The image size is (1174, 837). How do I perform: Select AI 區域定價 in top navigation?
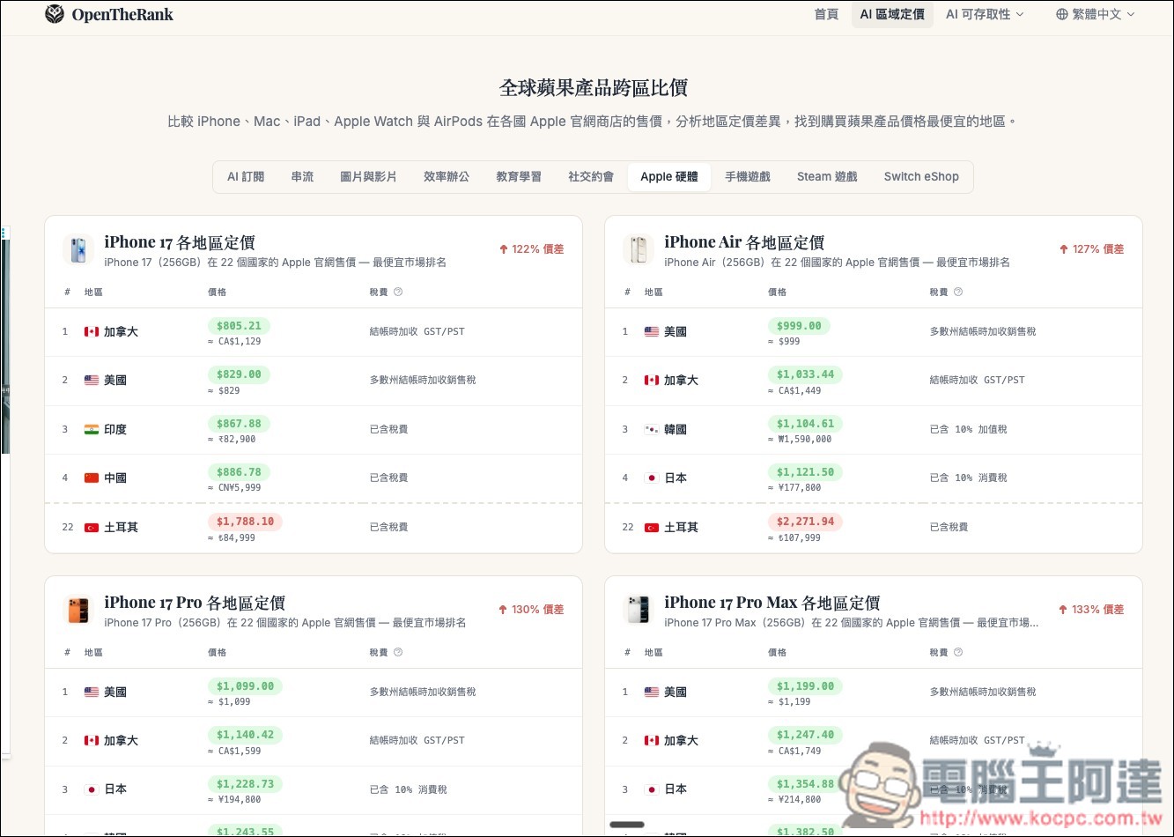(x=892, y=14)
